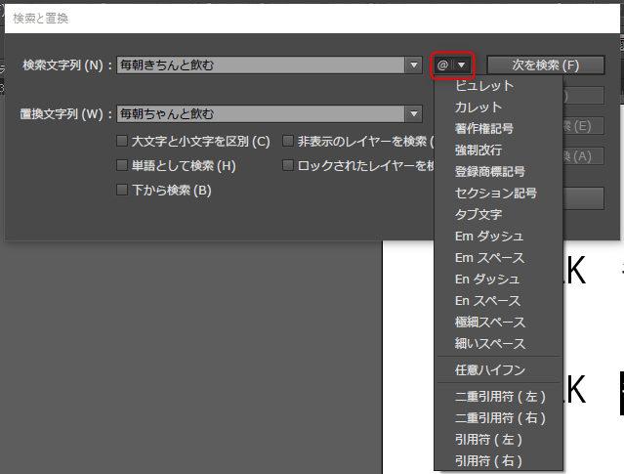Choose タブ文字 from the dropdown menu
This screenshot has height=474, width=624.
pyautogui.click(x=478, y=215)
